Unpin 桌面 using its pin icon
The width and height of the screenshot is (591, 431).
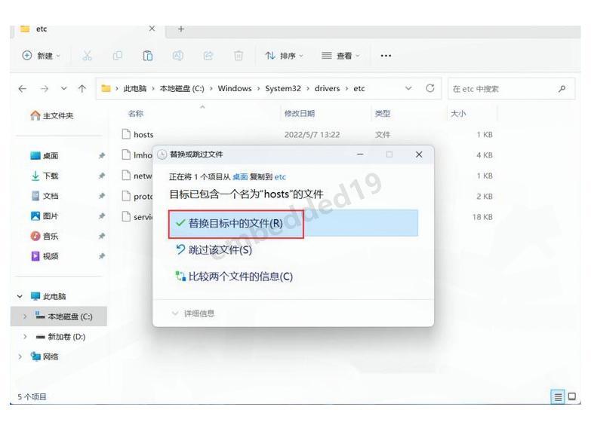101,155
